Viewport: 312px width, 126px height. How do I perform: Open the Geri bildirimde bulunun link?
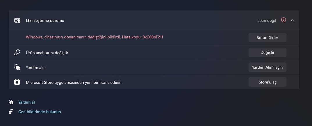40,112
